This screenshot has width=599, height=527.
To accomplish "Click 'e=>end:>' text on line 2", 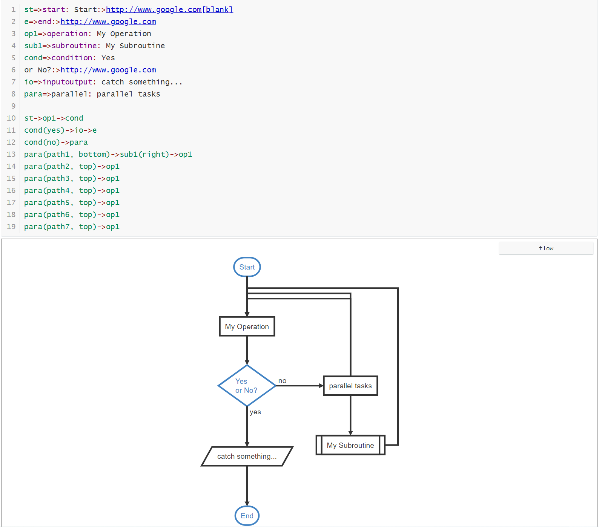I will 42,21.
